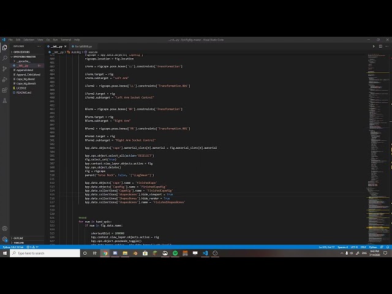Click Ln, Col cursor position in status bar
Screen dimensions: 392x294
click(x=326, y=247)
